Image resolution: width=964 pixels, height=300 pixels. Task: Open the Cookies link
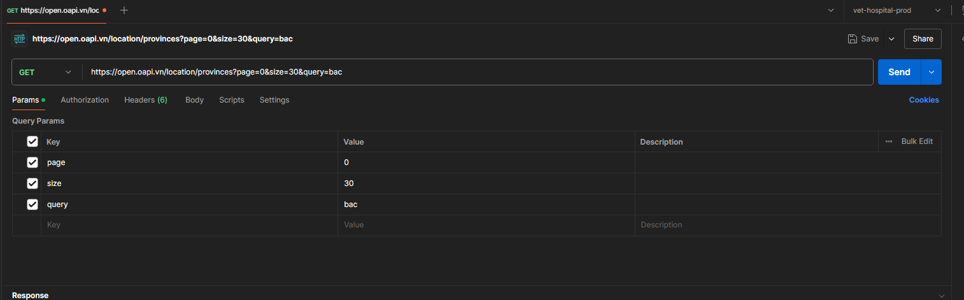tap(924, 100)
